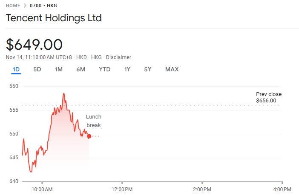
Task: Select the 5Y range tab
Action: [147, 69]
